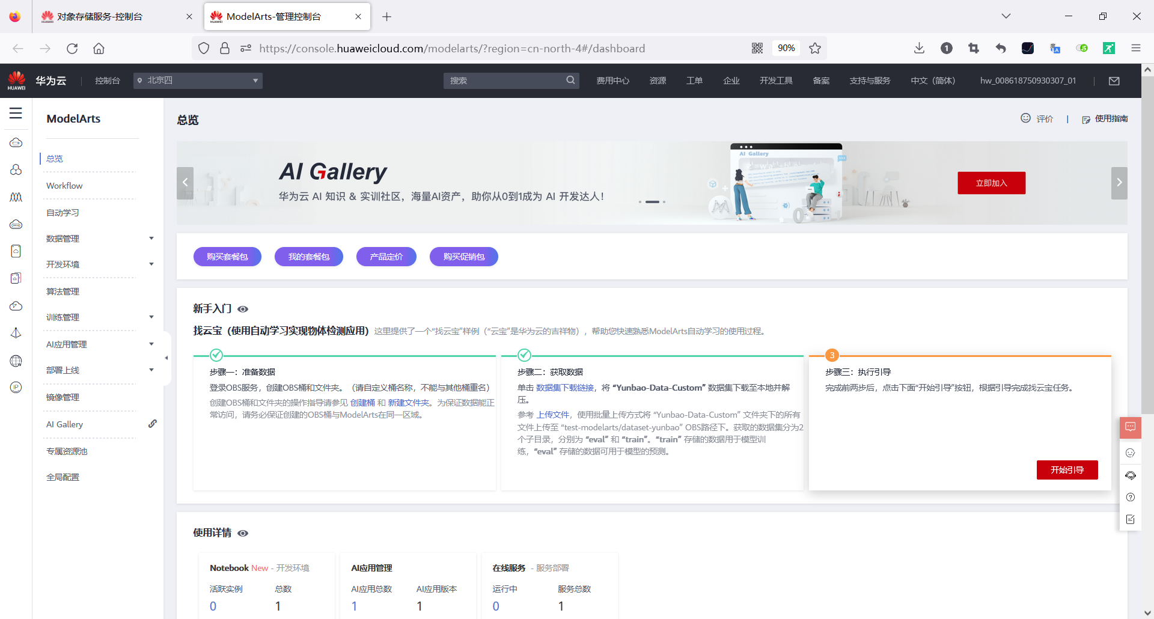Expand the AI应用管理 menu
Viewport: 1154px width, 619px height.
coord(151,344)
